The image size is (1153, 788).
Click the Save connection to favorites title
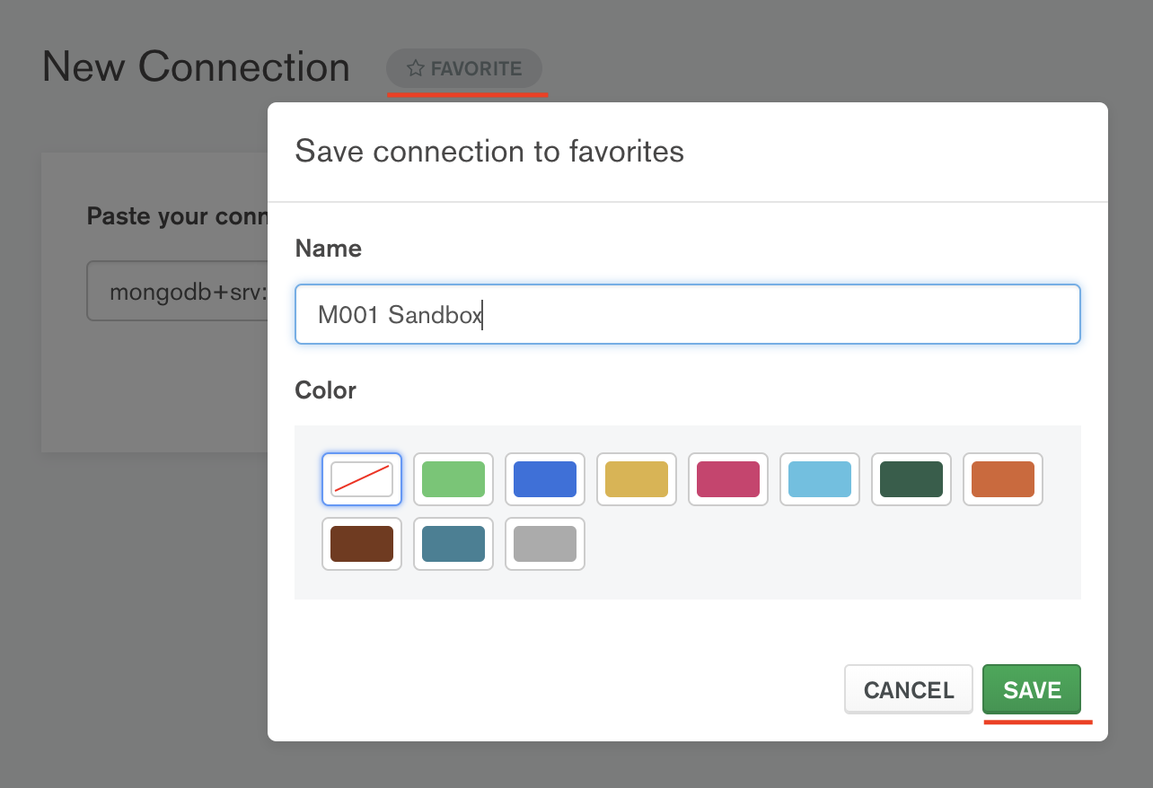pos(489,152)
